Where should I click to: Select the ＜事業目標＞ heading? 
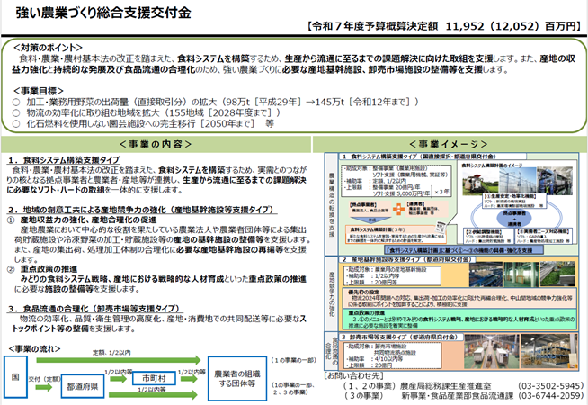[39, 91]
